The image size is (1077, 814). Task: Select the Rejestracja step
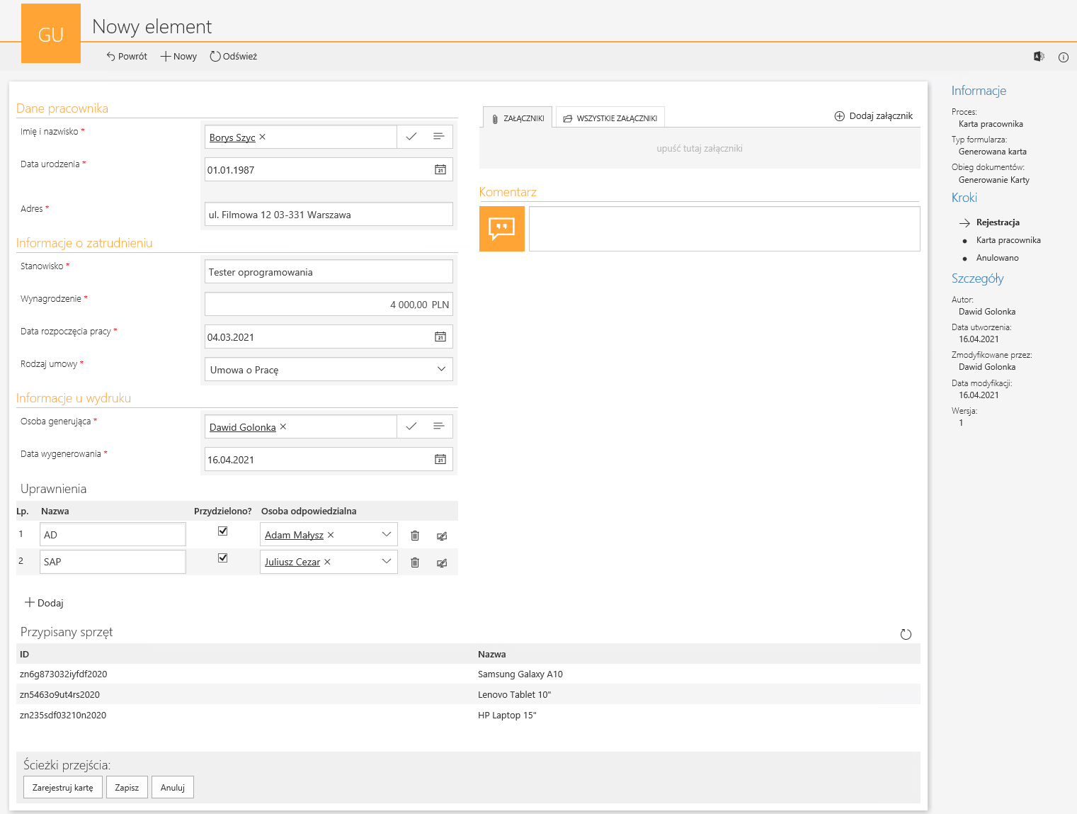[x=998, y=222]
